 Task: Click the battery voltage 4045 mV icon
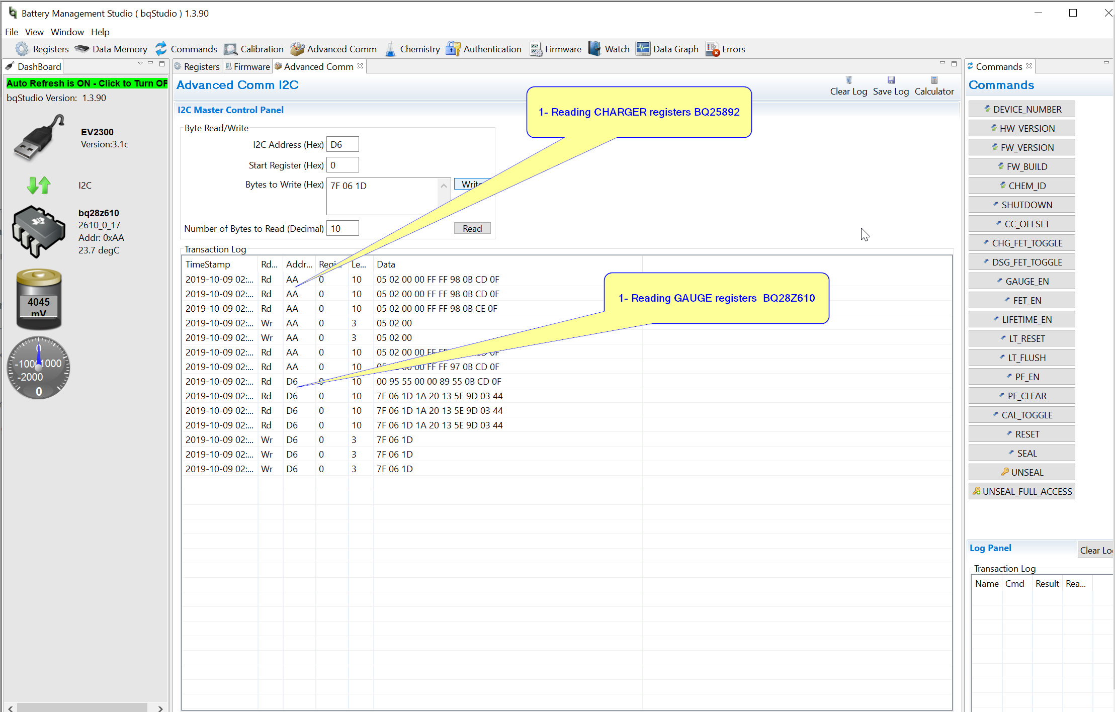pyautogui.click(x=39, y=299)
